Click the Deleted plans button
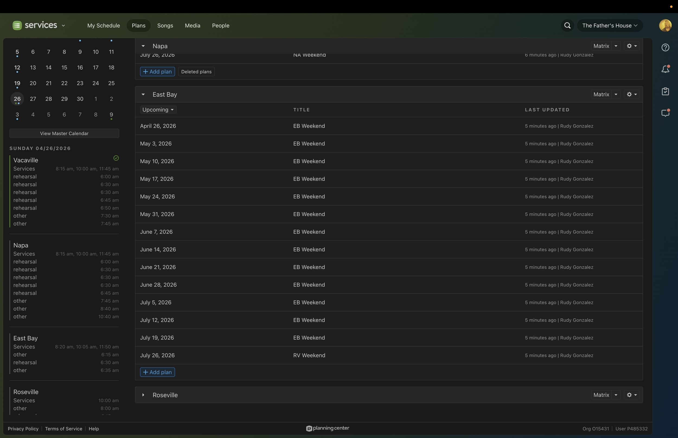Screen dimensions: 678x438 pyautogui.click(x=196, y=72)
